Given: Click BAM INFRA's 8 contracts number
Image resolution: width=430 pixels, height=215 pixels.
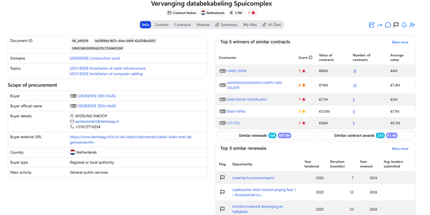Looking at the screenshot, I should click(x=354, y=111).
